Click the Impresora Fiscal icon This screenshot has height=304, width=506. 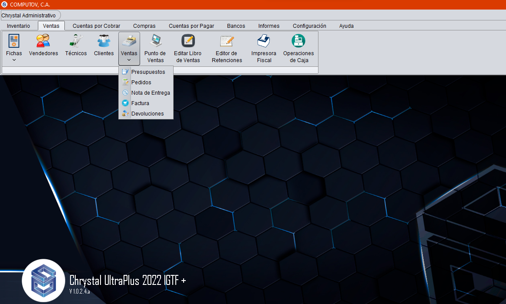(264, 48)
